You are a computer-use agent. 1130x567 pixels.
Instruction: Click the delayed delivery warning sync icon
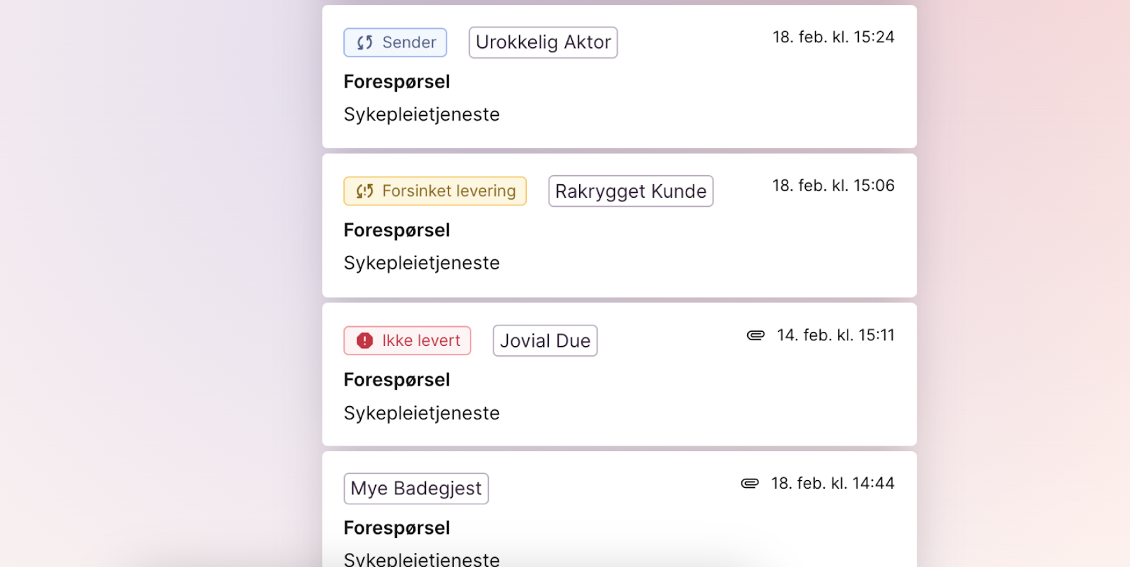[x=364, y=191]
